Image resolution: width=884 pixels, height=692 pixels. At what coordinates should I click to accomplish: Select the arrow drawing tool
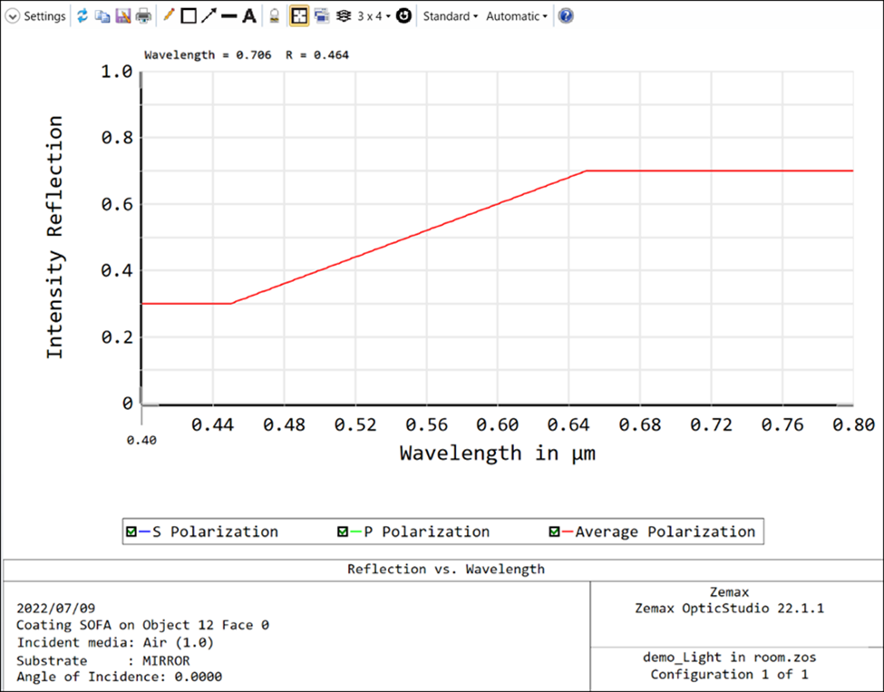[x=209, y=15]
